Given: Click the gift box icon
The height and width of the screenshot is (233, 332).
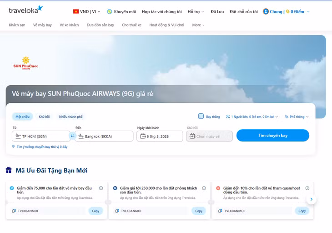Looking at the screenshot, I should pos(9,170).
